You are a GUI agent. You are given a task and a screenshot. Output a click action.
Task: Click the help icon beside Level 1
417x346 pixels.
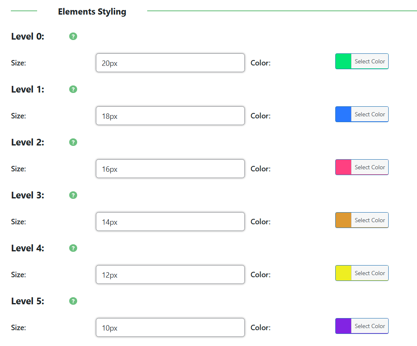tap(73, 89)
